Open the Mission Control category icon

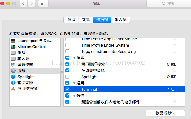pos(13,47)
